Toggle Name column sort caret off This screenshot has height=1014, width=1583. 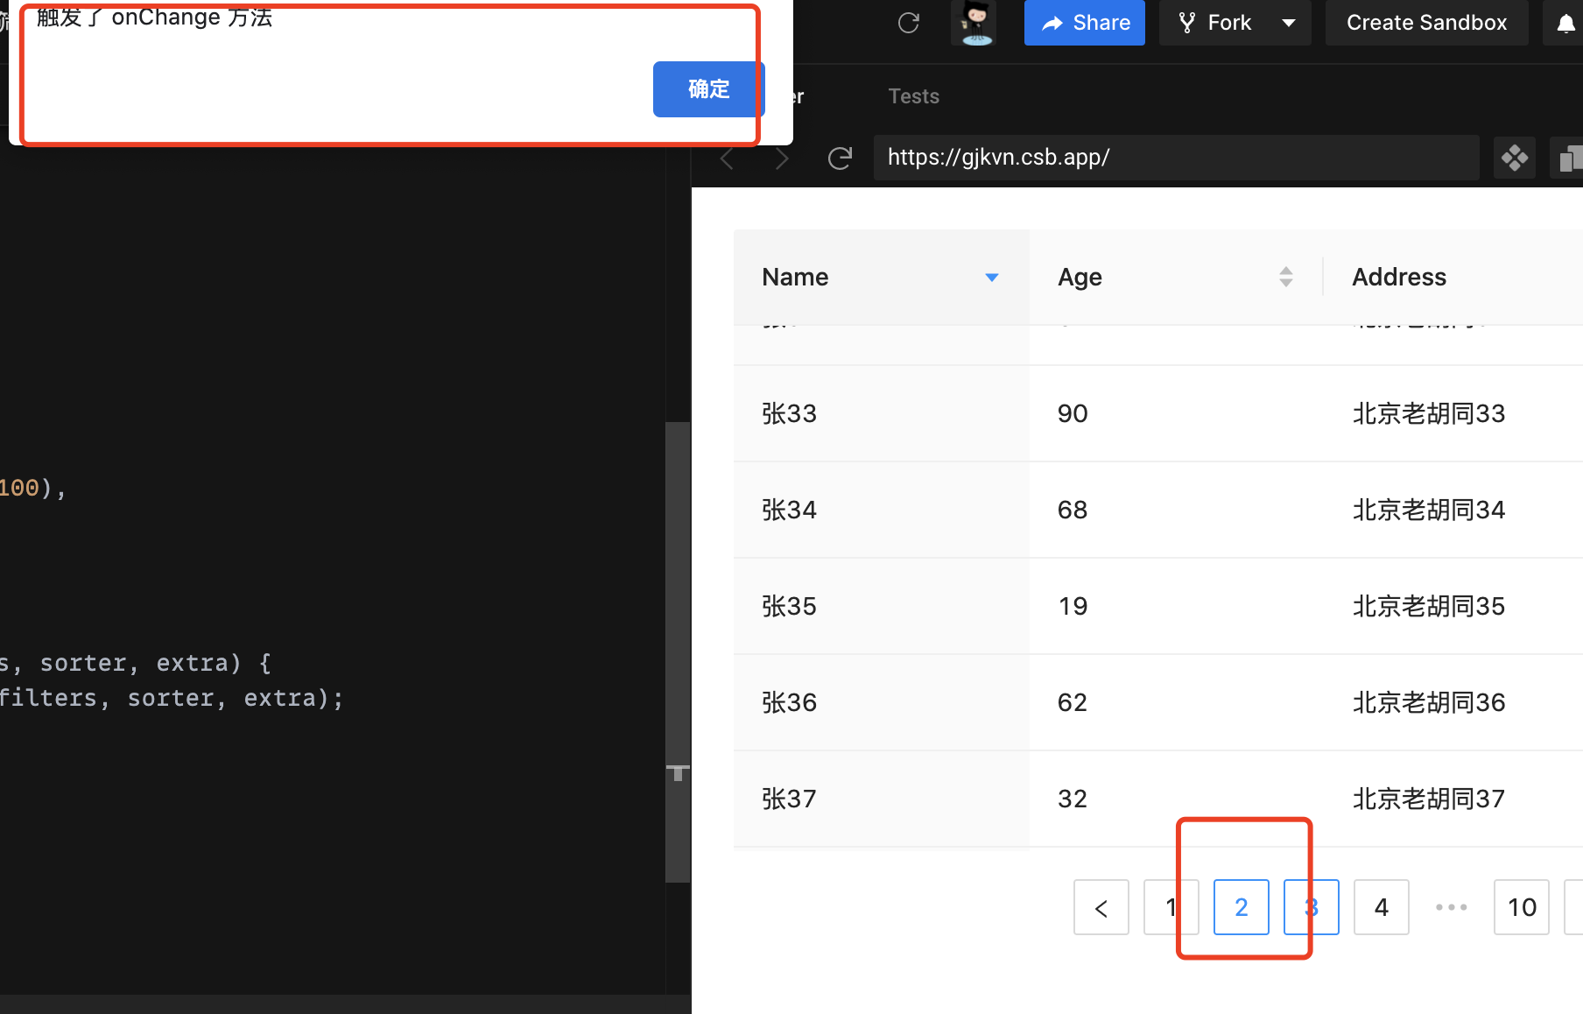pyautogui.click(x=992, y=277)
